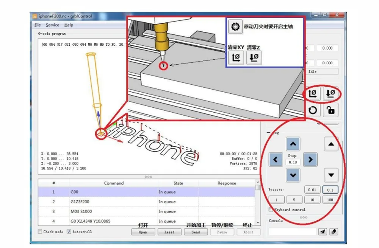Image resolution: width=379 pixels, height=248 pixels.
Task: Open the Service menu
Action: tap(52, 25)
